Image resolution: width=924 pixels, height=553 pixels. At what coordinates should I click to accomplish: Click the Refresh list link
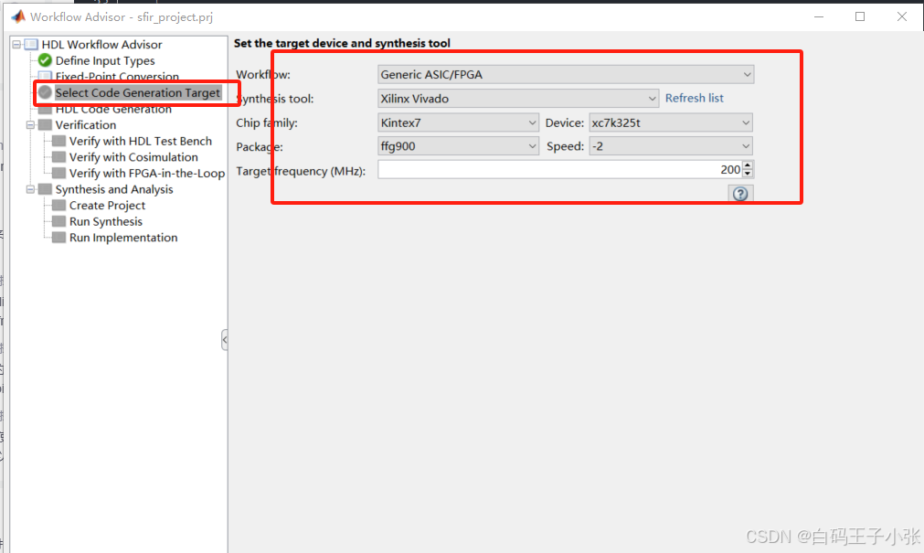695,98
